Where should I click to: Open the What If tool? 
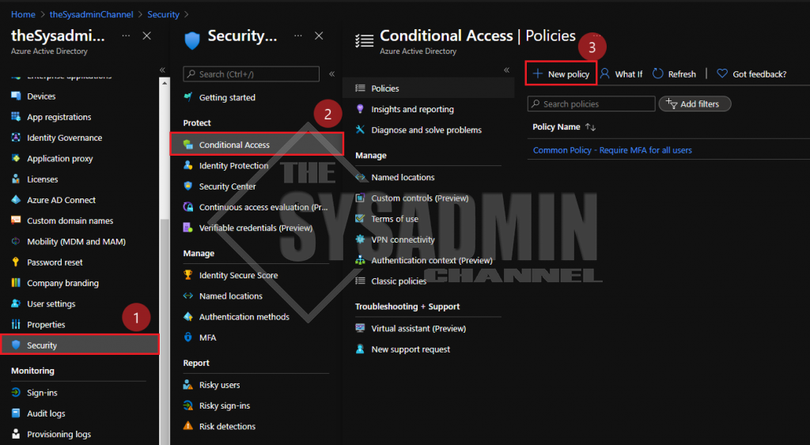pos(622,74)
